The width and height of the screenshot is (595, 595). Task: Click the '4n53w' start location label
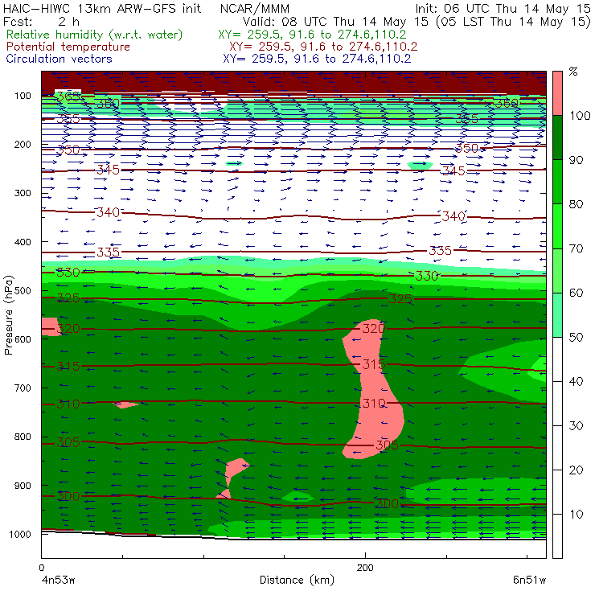pos(59,581)
